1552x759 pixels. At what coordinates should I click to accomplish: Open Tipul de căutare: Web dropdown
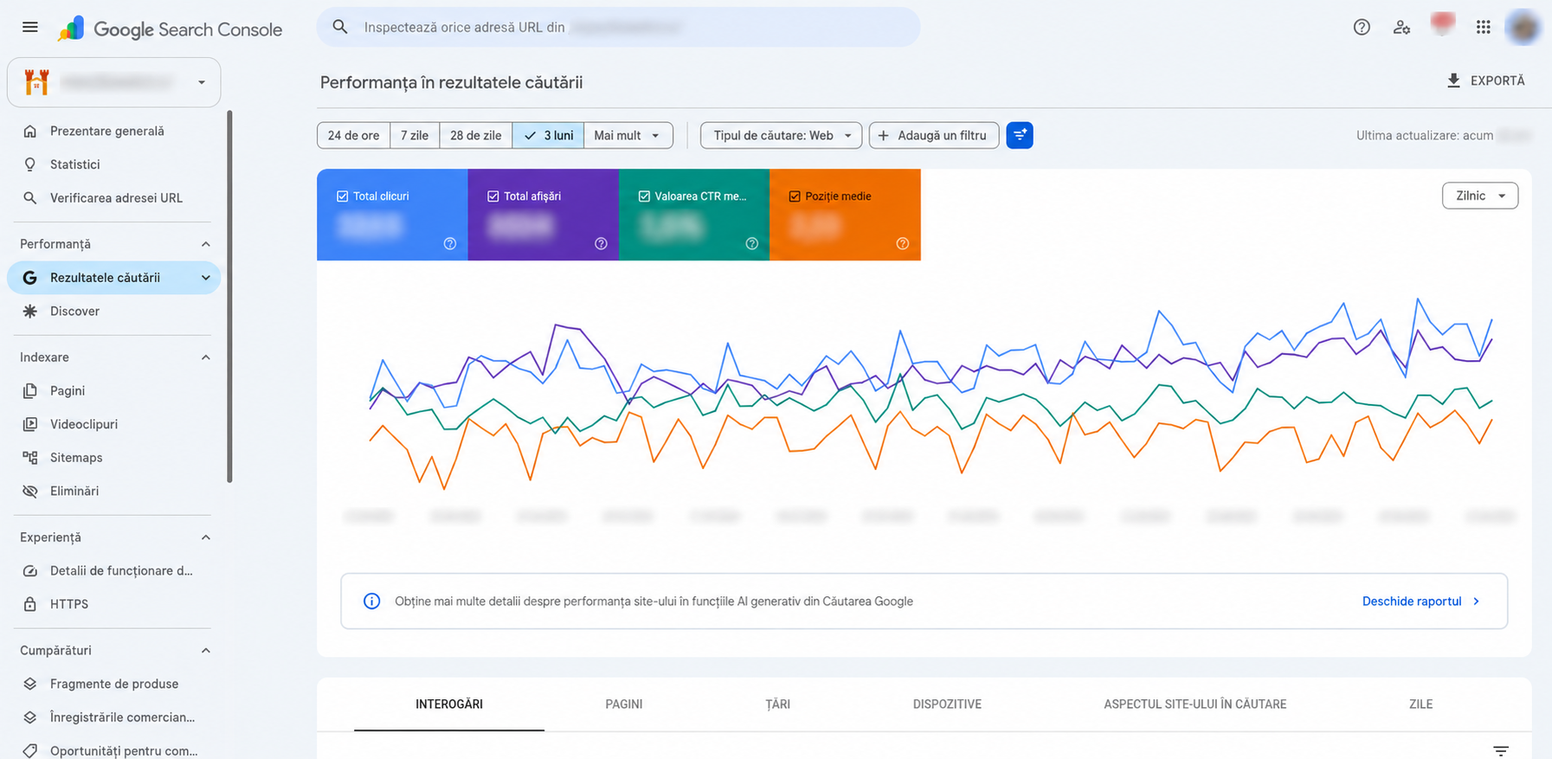click(781, 135)
